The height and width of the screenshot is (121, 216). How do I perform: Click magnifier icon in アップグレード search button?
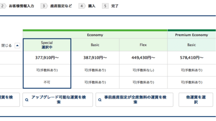[27, 100]
